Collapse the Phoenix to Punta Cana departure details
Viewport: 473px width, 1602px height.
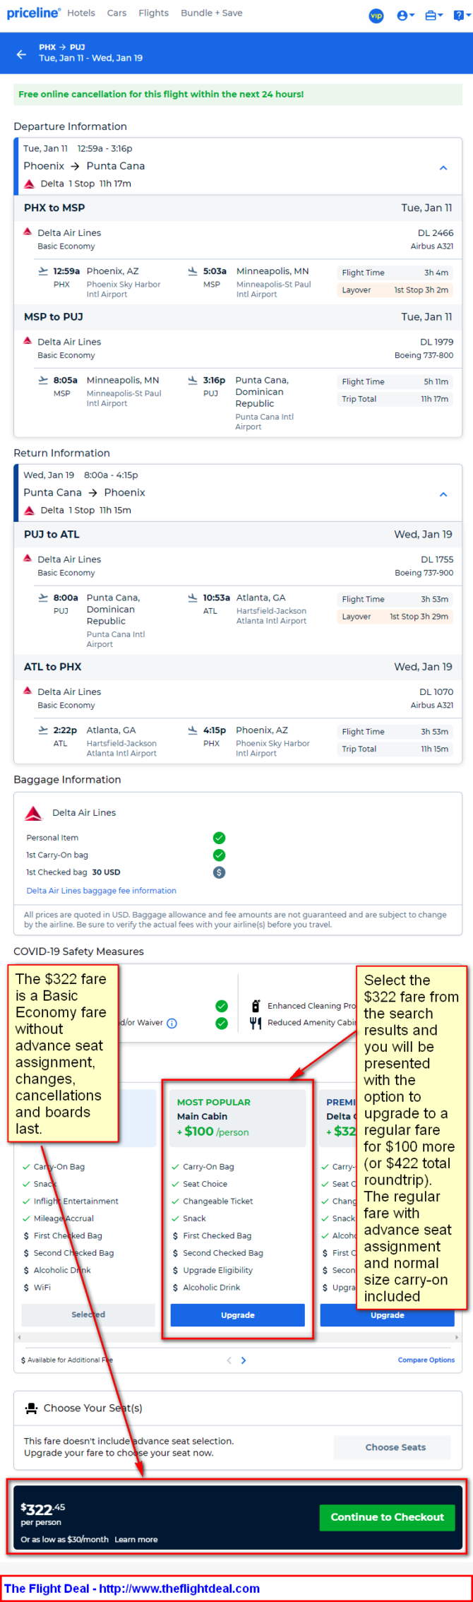pos(443,168)
